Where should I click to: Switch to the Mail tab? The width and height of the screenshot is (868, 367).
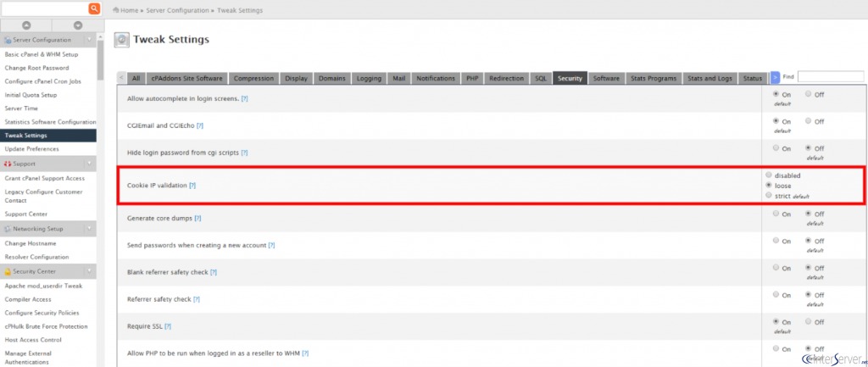pyautogui.click(x=399, y=79)
